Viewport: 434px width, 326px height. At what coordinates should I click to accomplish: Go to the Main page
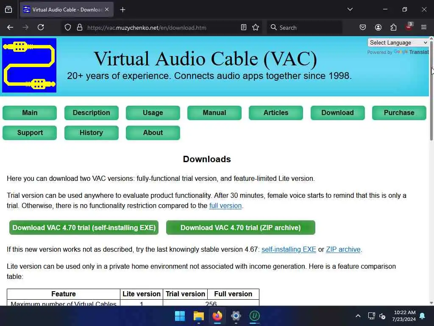[30, 113]
